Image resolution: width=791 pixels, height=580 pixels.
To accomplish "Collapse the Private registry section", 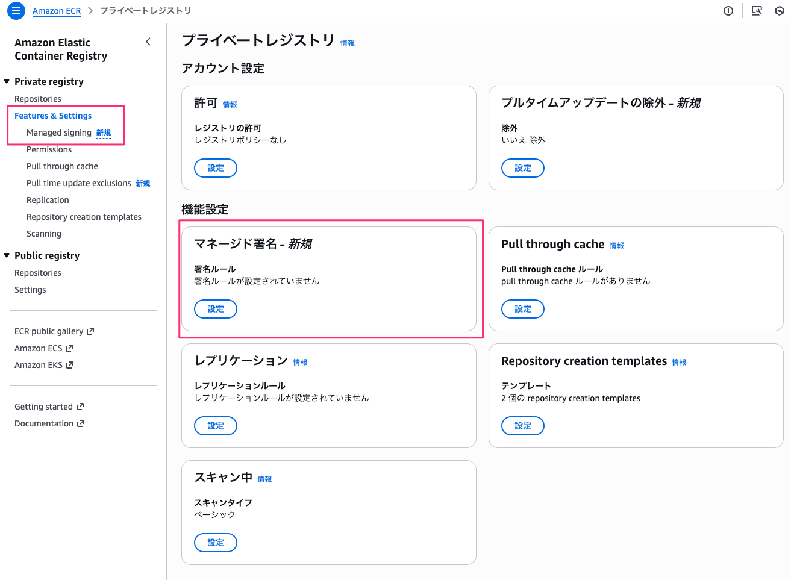I will click(7, 81).
